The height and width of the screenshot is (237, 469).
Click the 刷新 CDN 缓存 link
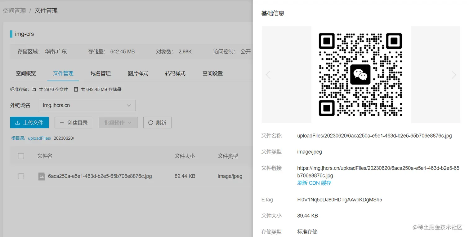314,183
